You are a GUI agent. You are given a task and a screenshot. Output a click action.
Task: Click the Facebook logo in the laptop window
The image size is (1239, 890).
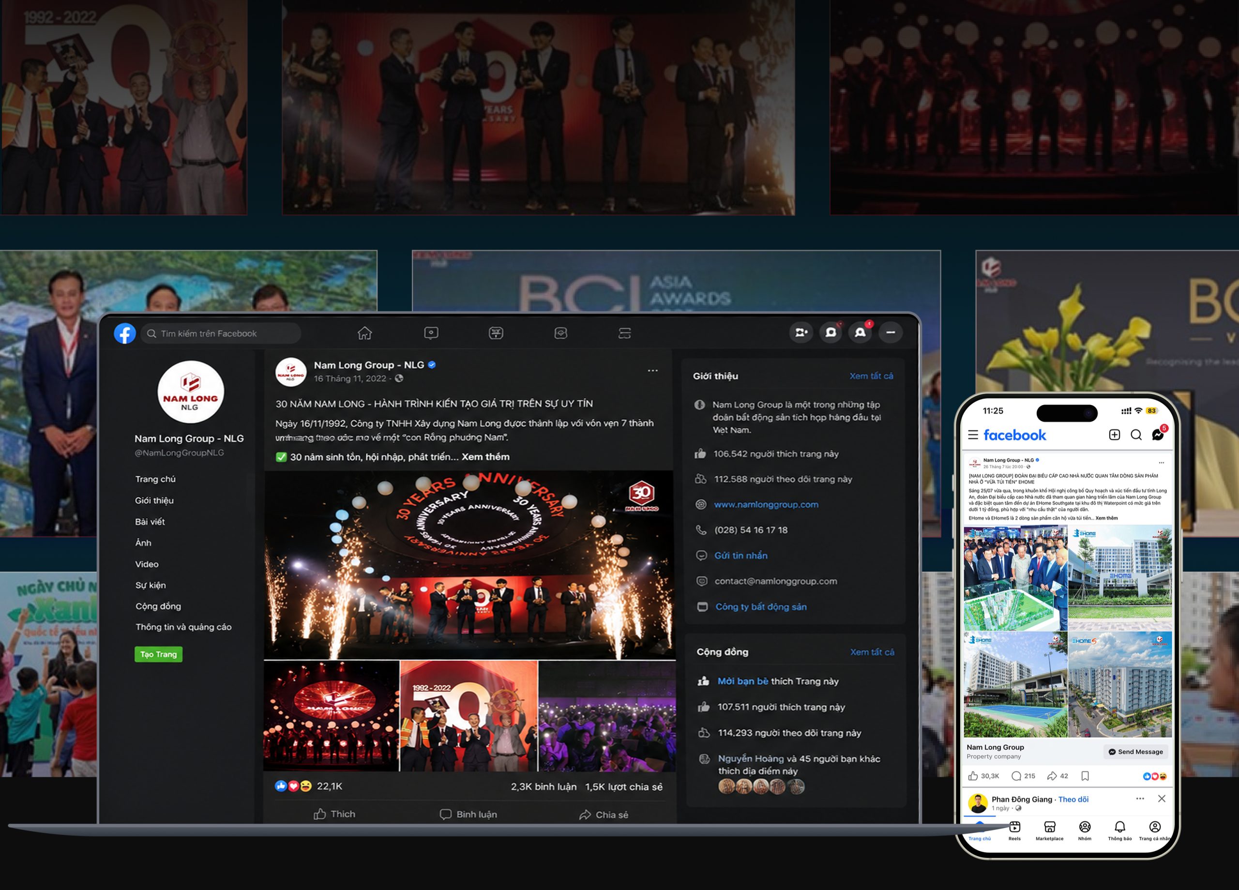click(124, 333)
